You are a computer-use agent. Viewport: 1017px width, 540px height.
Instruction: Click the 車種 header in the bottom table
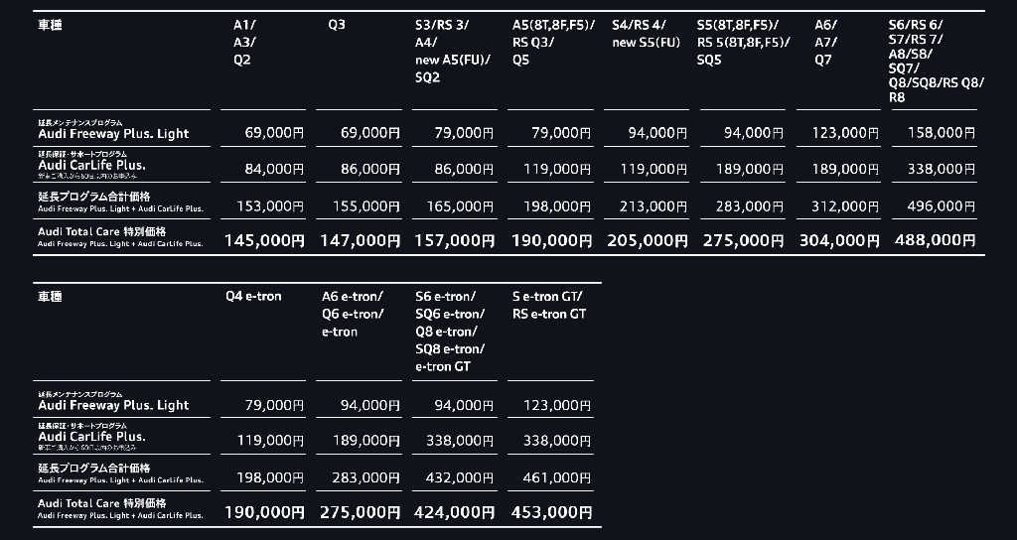tap(50, 297)
